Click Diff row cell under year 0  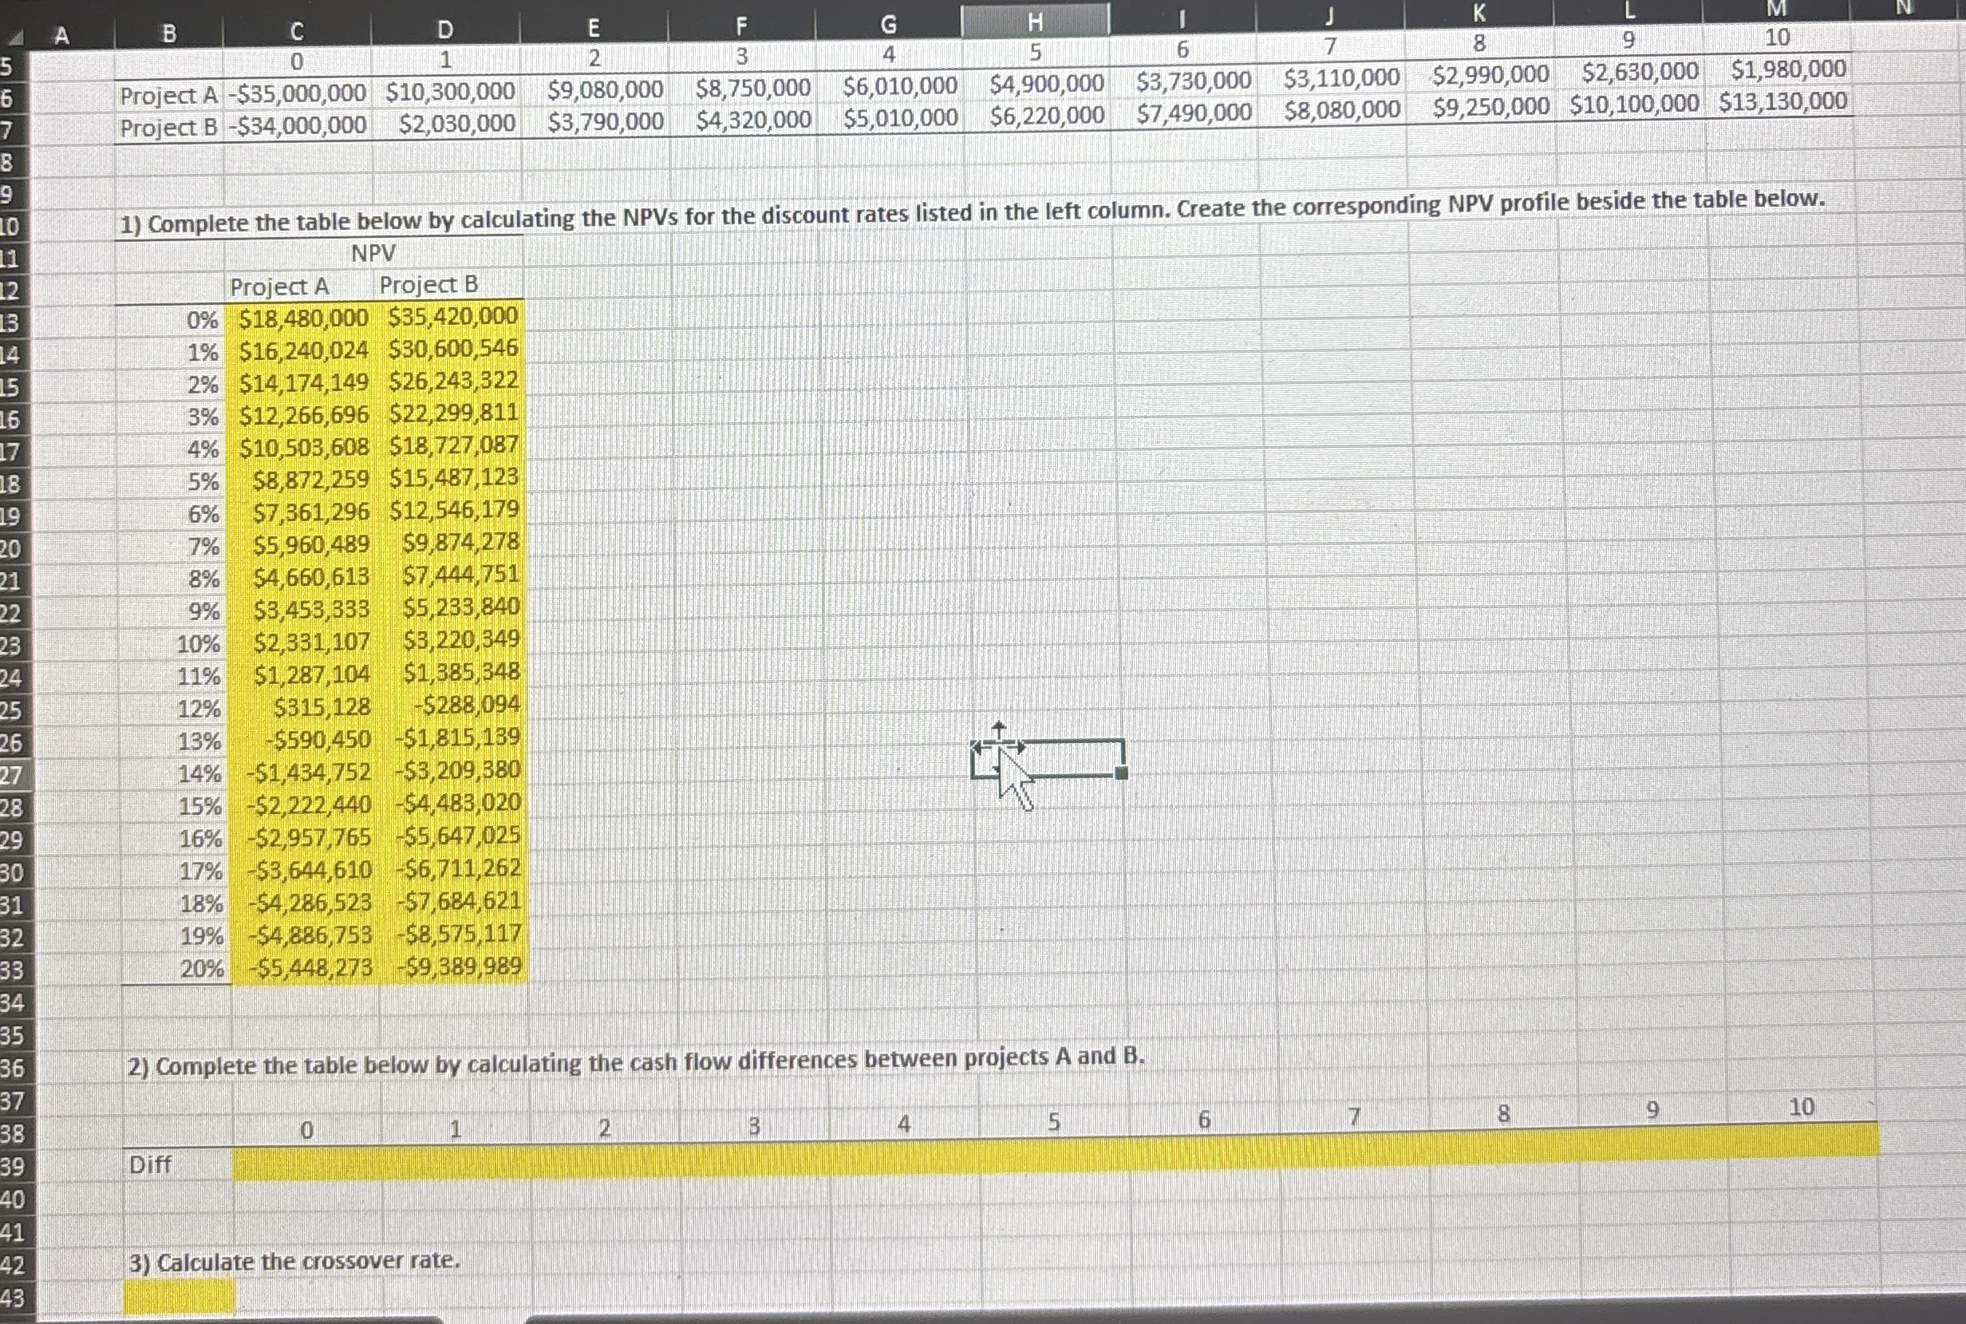click(306, 1164)
